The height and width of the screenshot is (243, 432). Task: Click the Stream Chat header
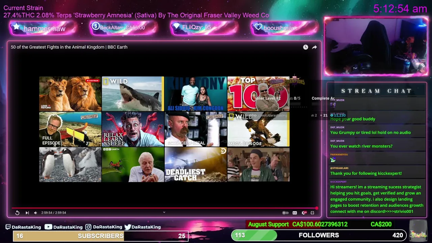click(376, 91)
